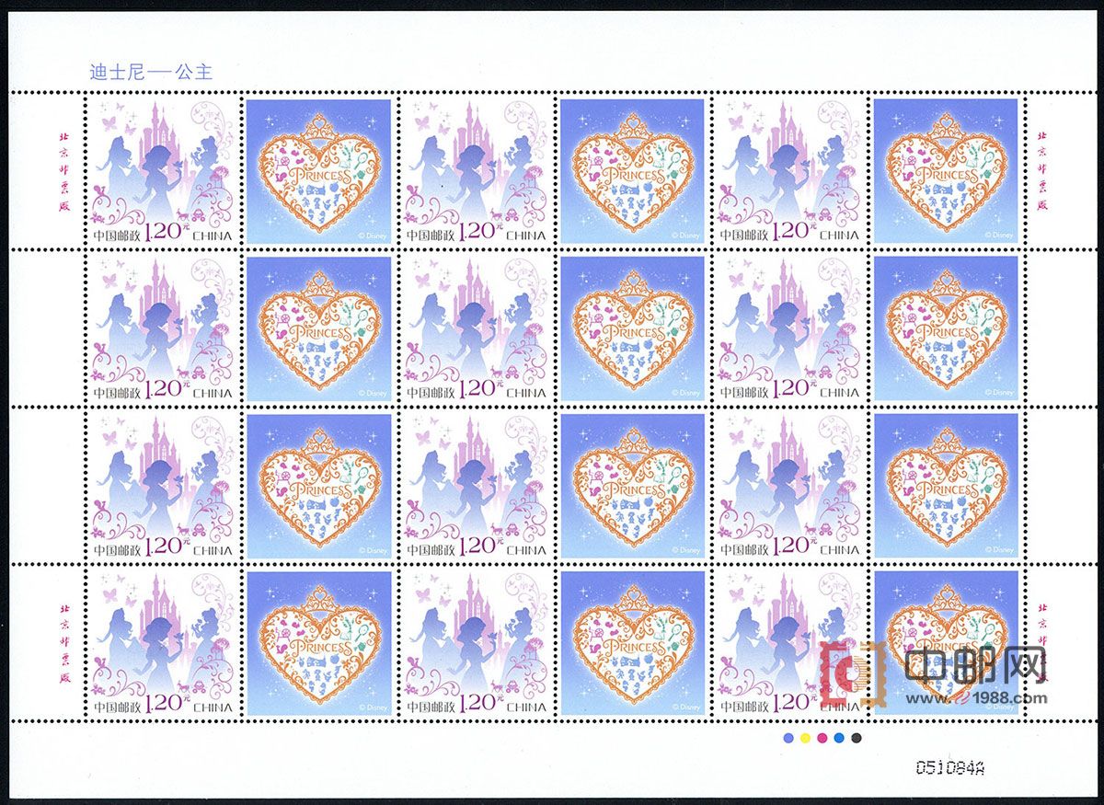Click the cyan-blue registration dot beside the black one

point(839,738)
